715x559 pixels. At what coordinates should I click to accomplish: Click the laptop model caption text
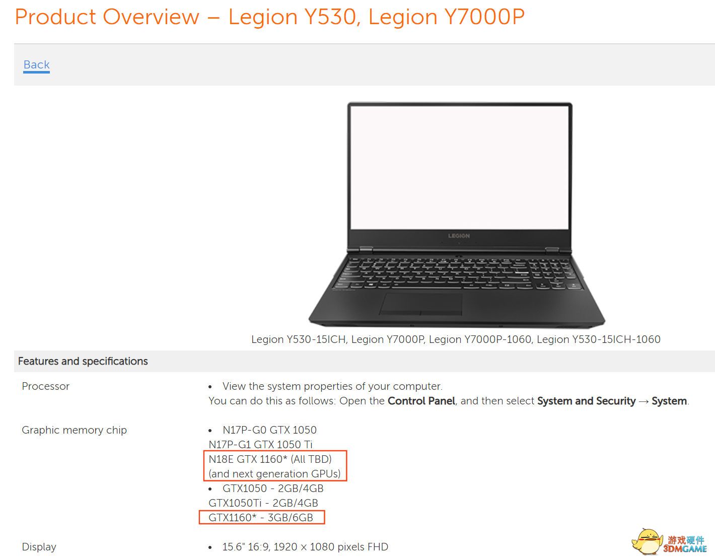(456, 339)
